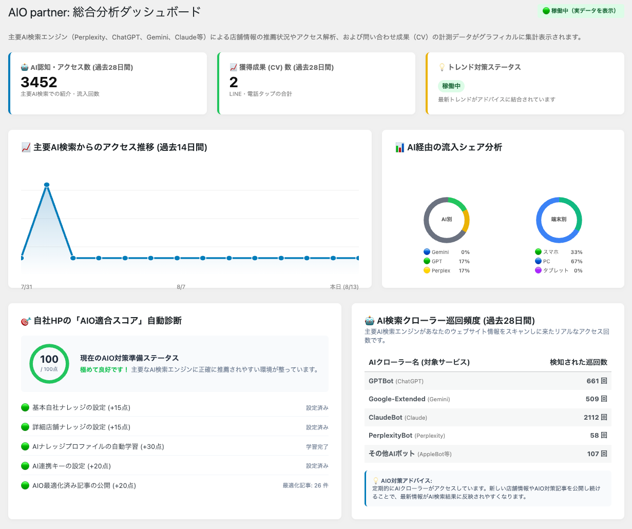Click green status dot for AIO最適化済み記事の公開
This screenshot has width=632, height=529.
click(x=25, y=485)
